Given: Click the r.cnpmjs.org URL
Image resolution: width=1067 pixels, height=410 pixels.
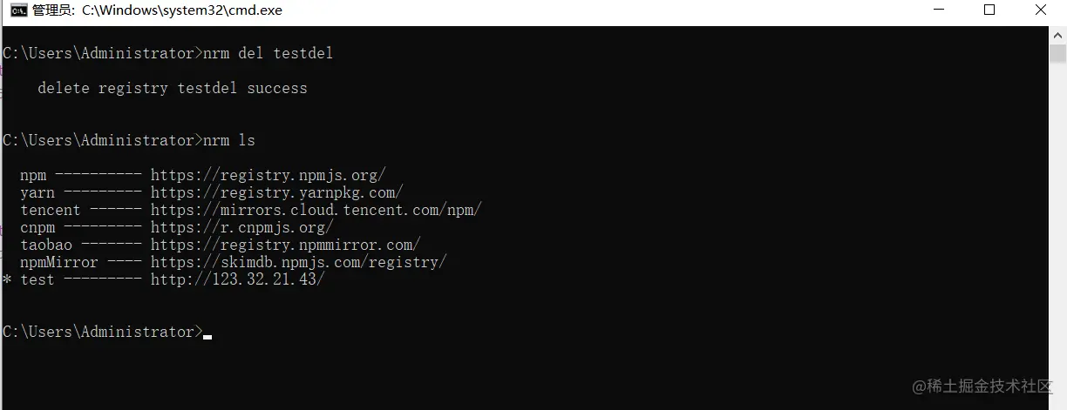Looking at the screenshot, I should 241,227.
